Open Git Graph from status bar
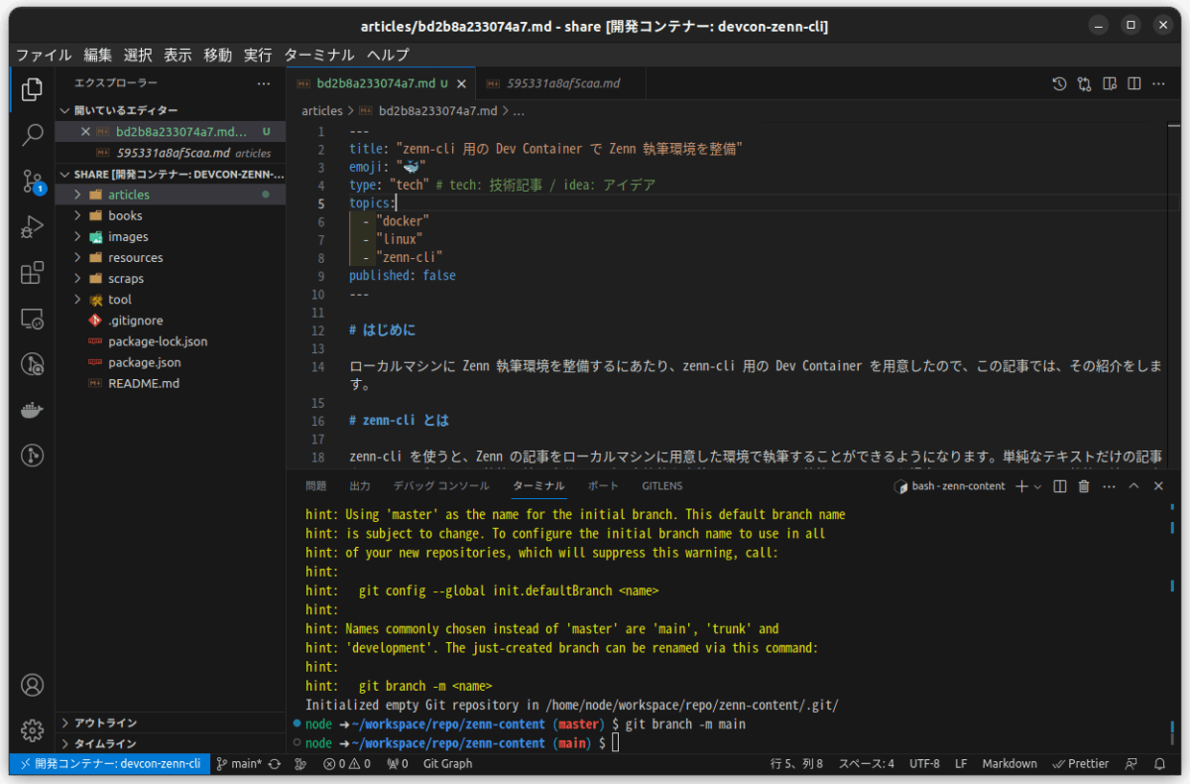The height and width of the screenshot is (784, 1190). click(x=448, y=764)
